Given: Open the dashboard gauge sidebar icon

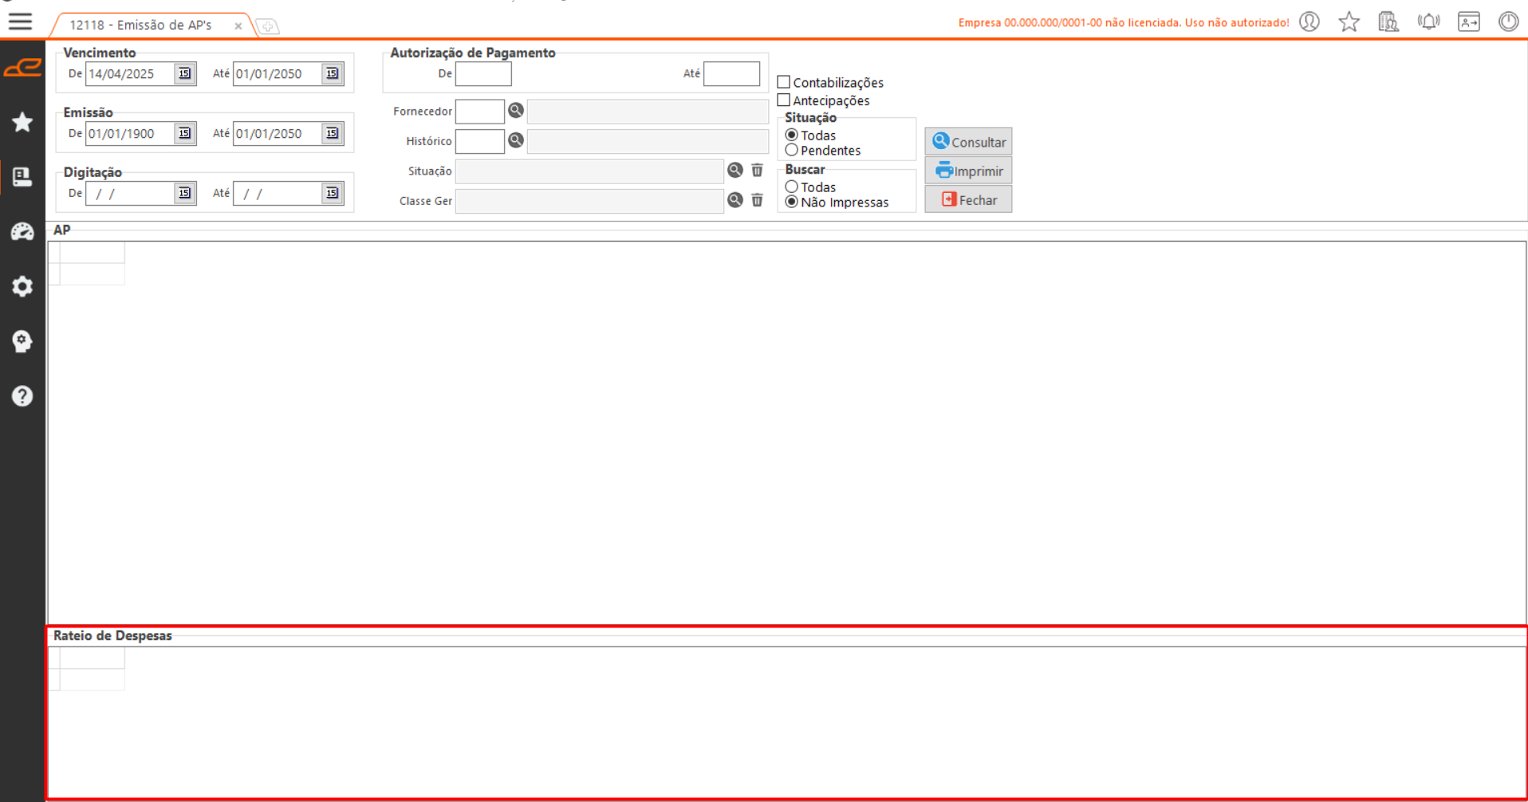Looking at the screenshot, I should tap(22, 232).
